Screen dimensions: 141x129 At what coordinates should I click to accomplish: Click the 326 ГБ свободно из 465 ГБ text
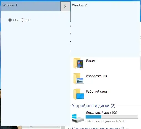(x=106, y=121)
